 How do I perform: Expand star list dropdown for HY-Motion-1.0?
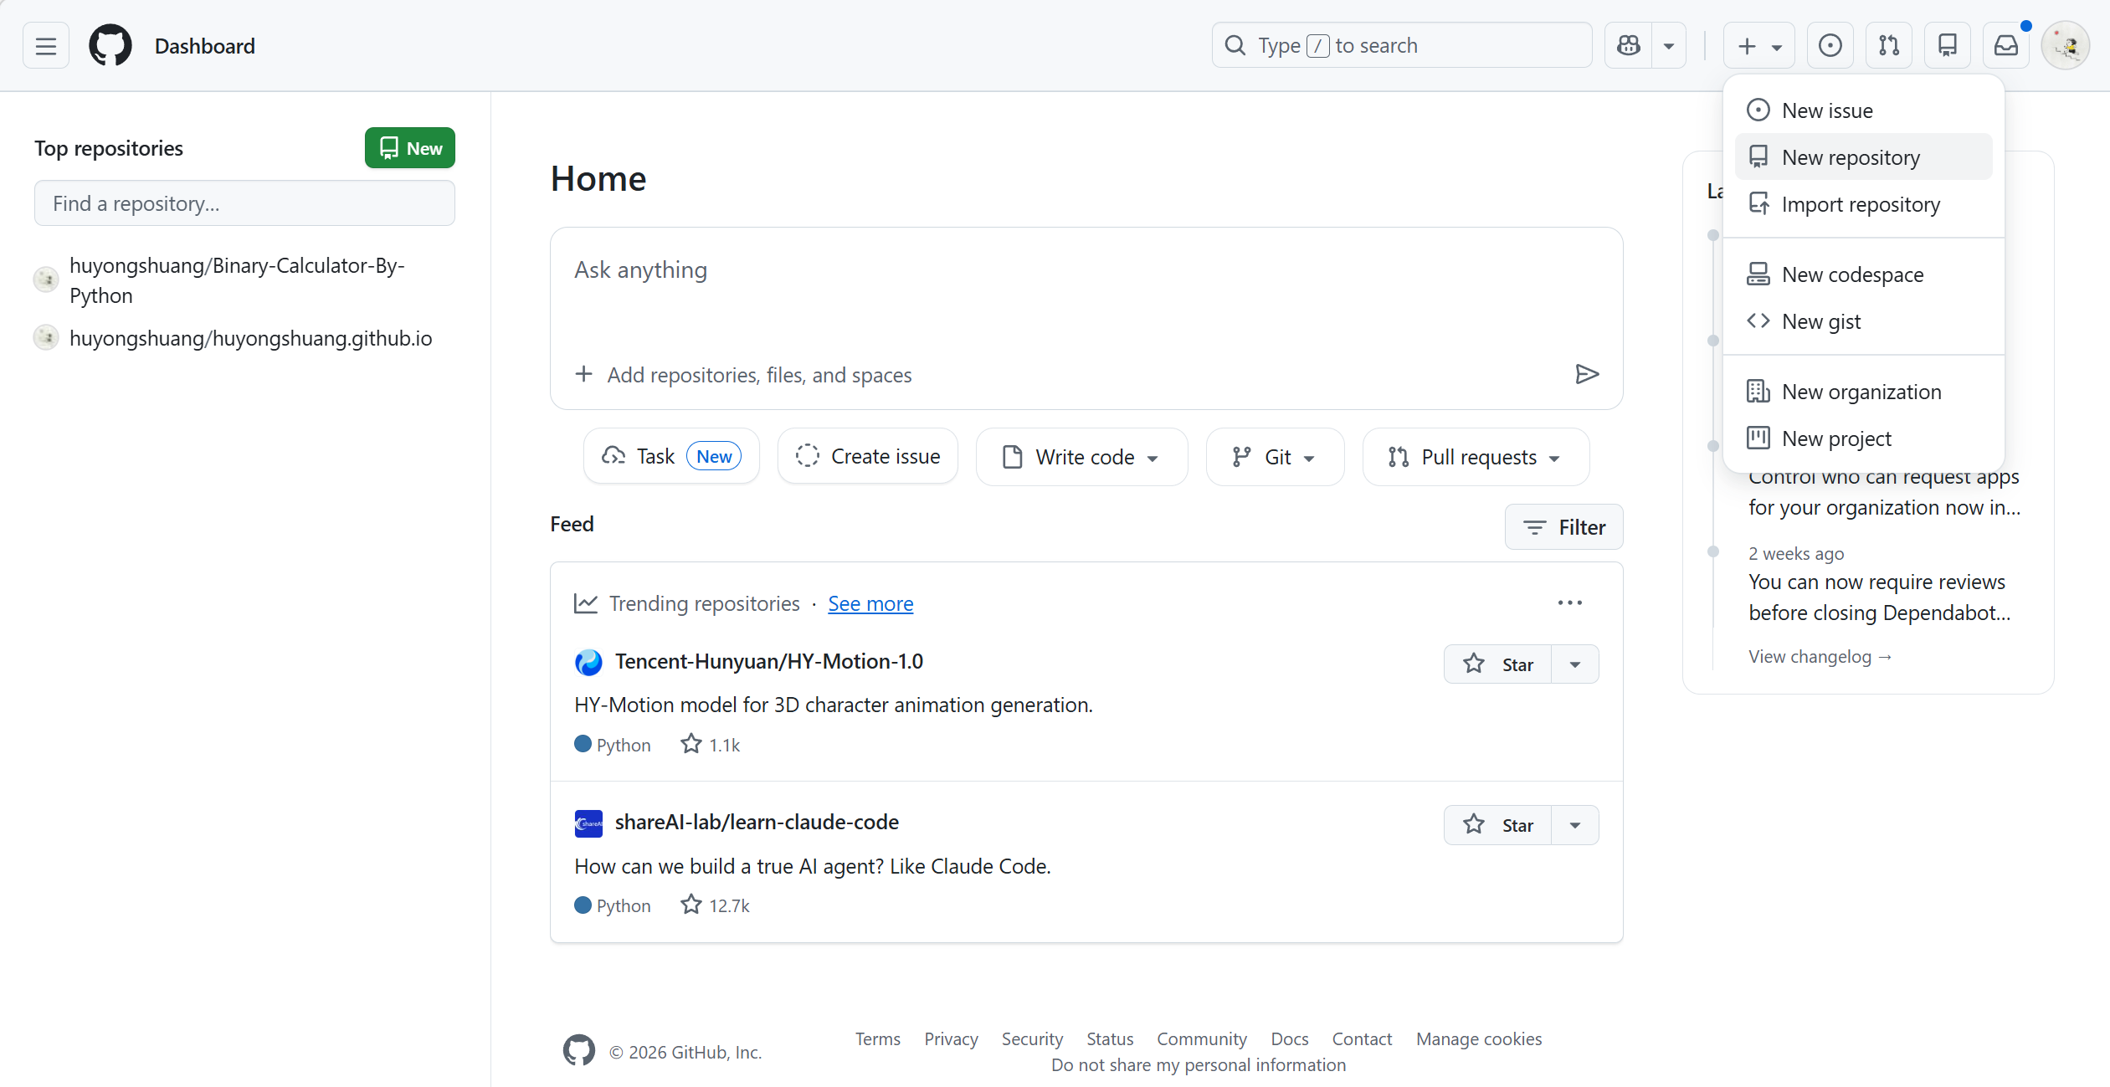pos(1575,664)
